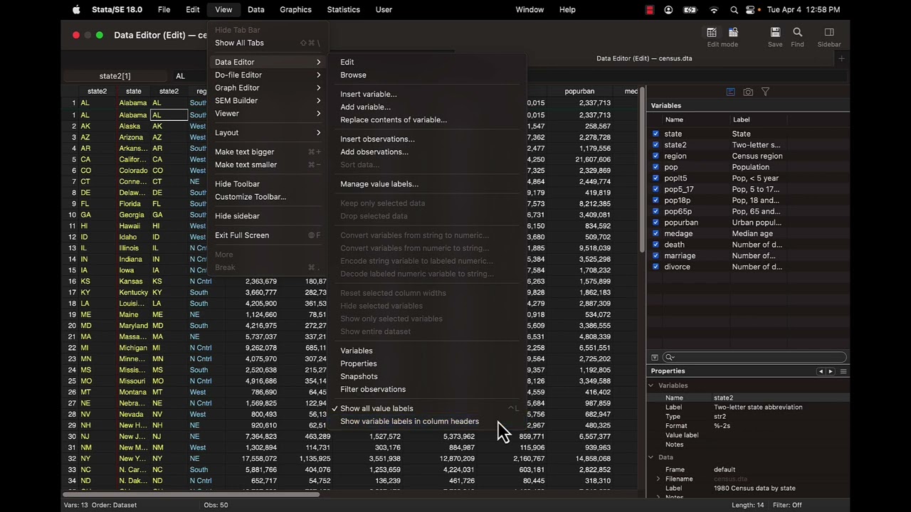Click the data grid horizontal scrollbar
Image resolution: width=911 pixels, height=512 pixels.
191,494
